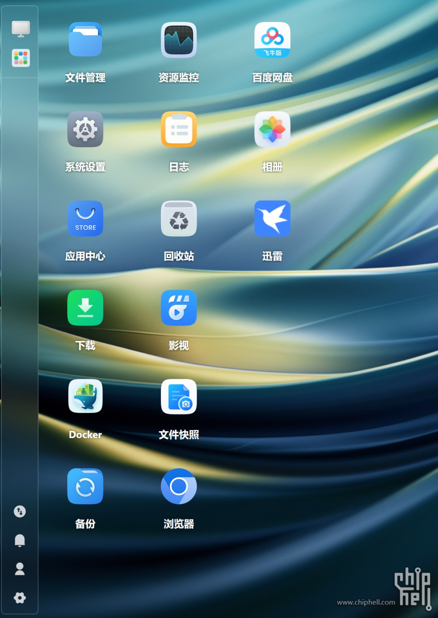Click the gear icon at sidebar bottom

click(20, 598)
